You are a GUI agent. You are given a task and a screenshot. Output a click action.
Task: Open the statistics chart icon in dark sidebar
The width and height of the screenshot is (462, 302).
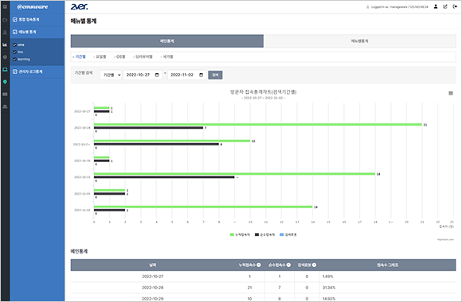tap(5, 45)
